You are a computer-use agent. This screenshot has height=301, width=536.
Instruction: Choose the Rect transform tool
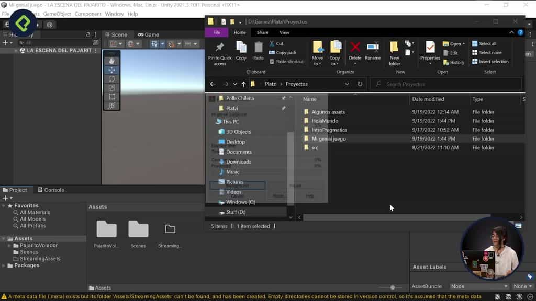click(111, 97)
